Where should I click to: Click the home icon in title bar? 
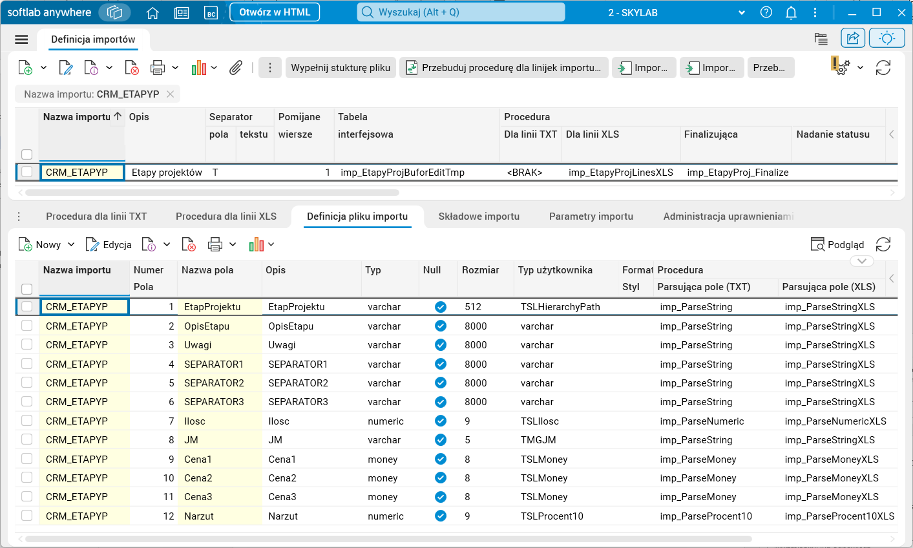(152, 12)
